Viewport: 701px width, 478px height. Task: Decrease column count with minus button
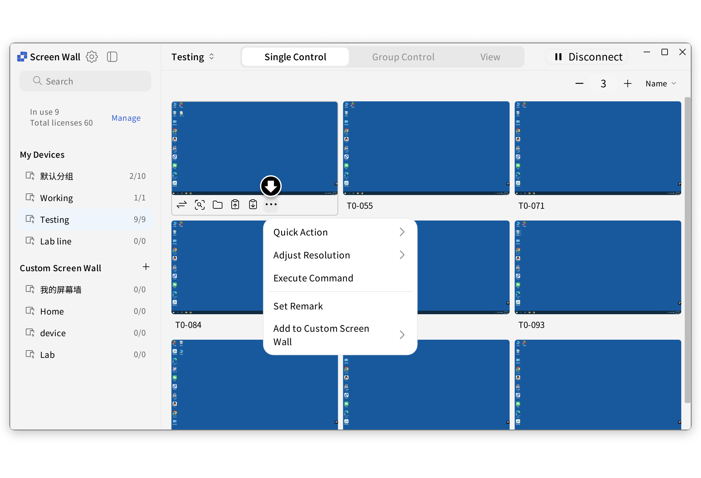(579, 84)
